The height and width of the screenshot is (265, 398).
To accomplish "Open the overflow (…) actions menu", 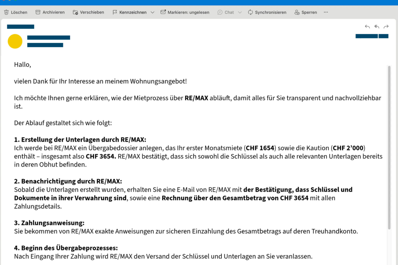I will pyautogui.click(x=325, y=12).
